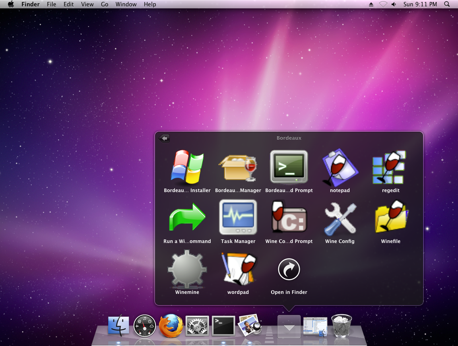This screenshot has width=458, height=346.
Task: Open the volume control in menu bar
Action: 394,4
